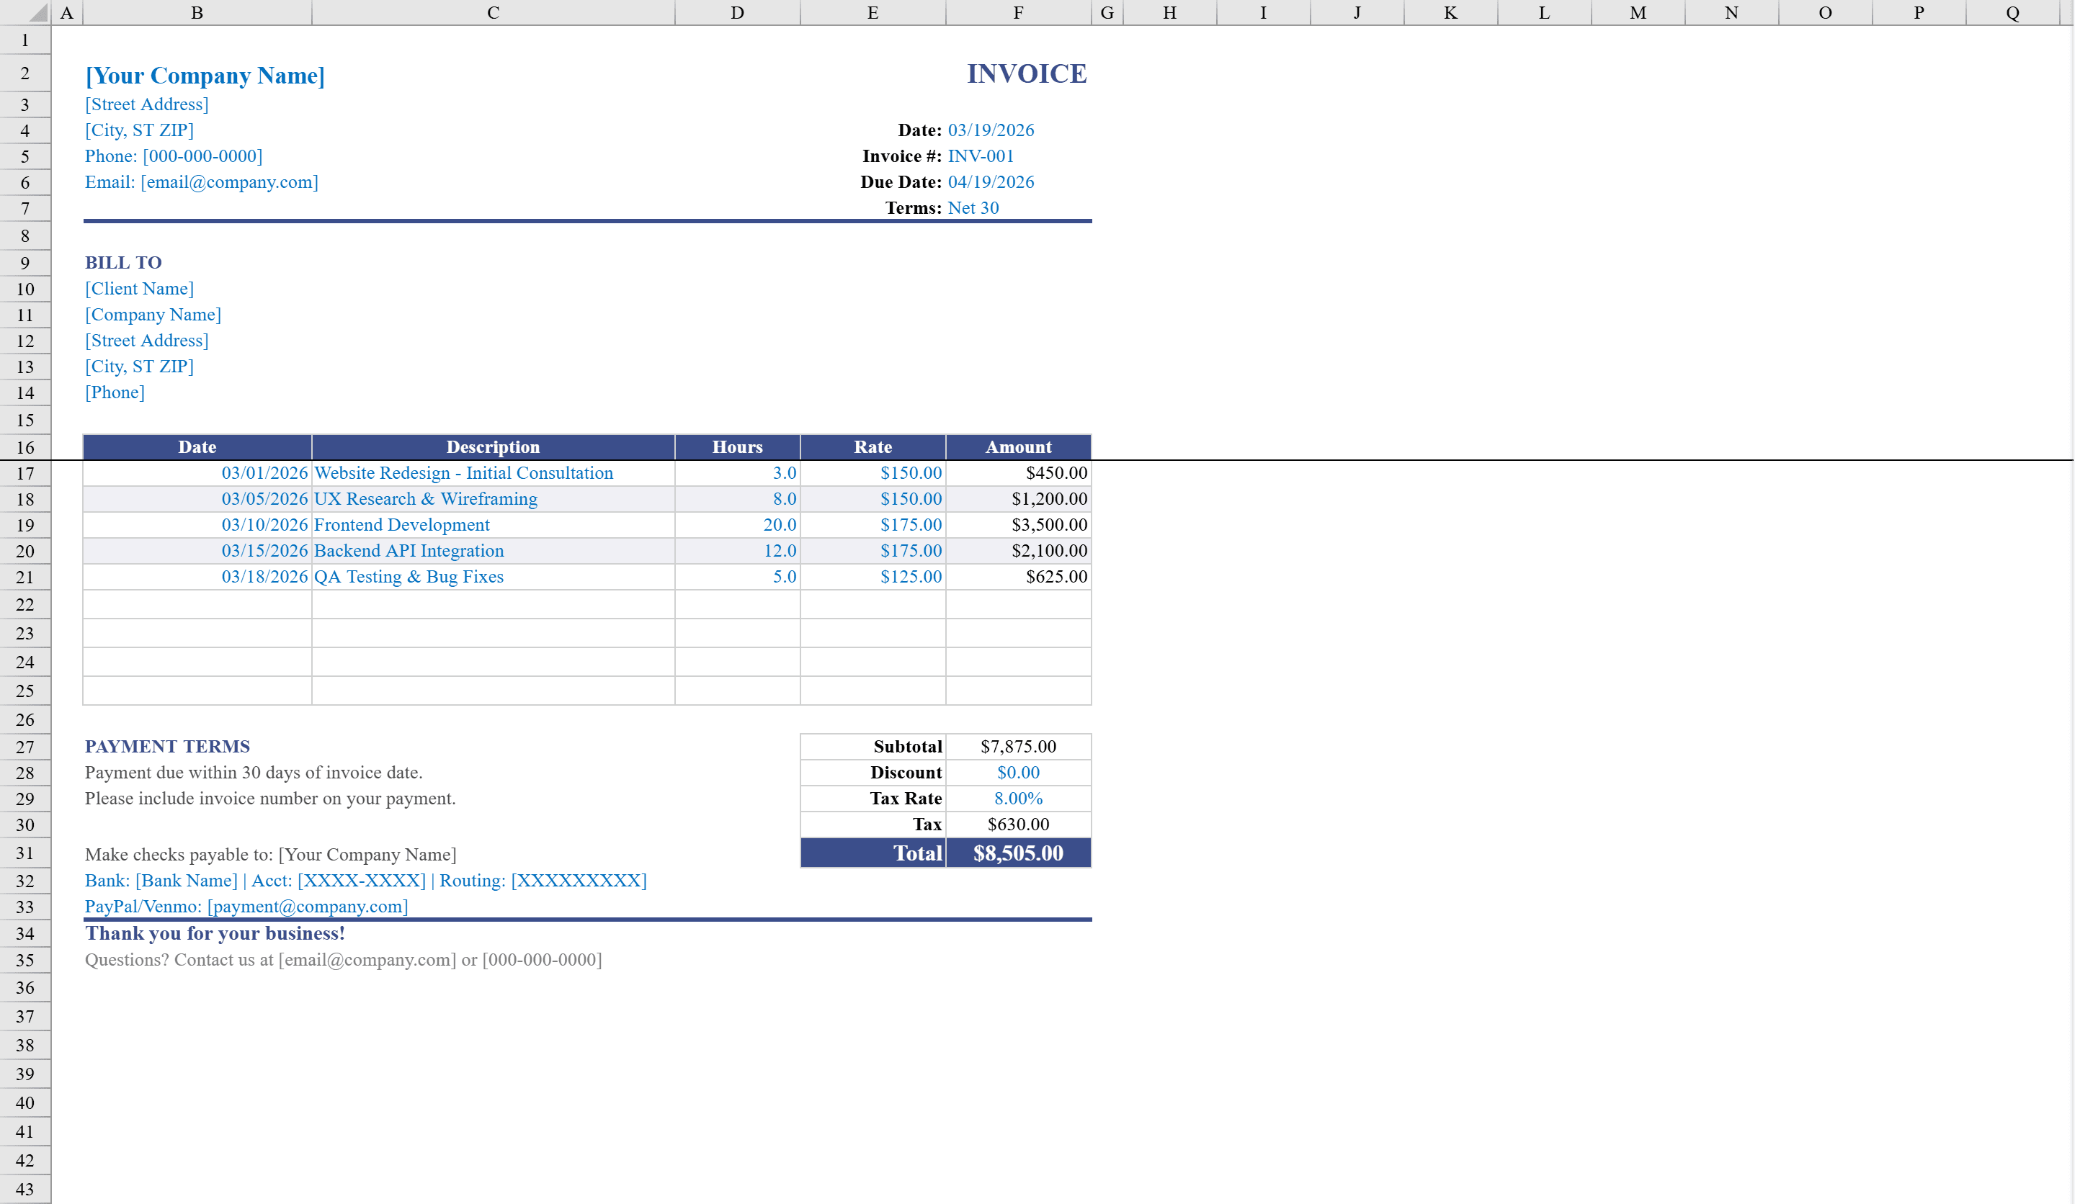Select the Due Date value 04/19/2026
The image size is (2075, 1204).
991,182
